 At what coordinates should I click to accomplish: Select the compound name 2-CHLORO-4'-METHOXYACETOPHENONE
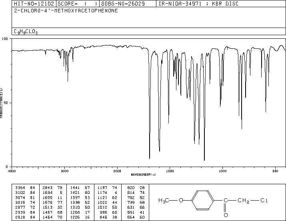(x=66, y=10)
